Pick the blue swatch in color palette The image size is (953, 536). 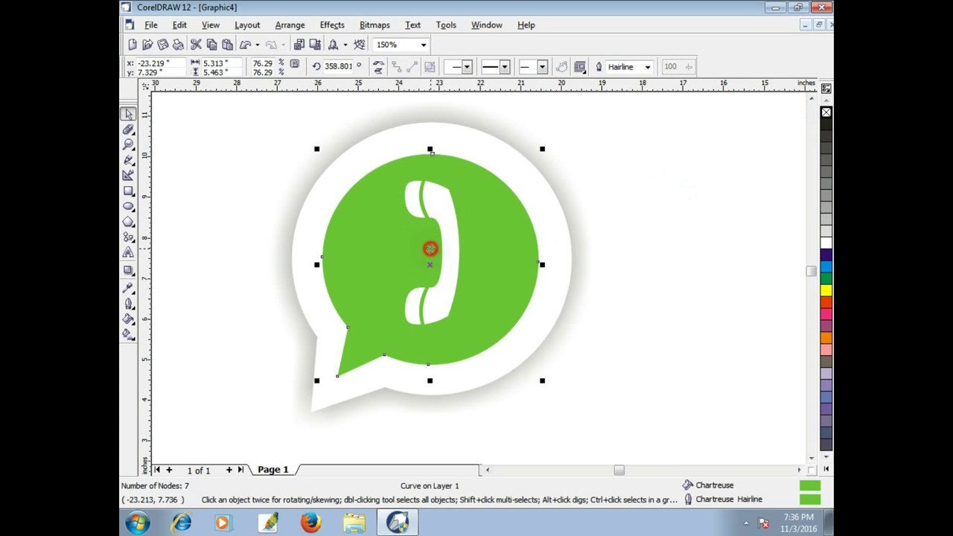pos(826,267)
